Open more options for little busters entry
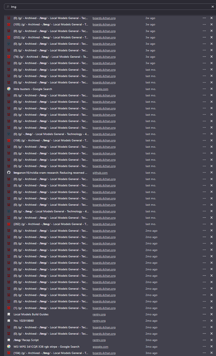216x356 pixels. pyautogui.click(x=204, y=89)
